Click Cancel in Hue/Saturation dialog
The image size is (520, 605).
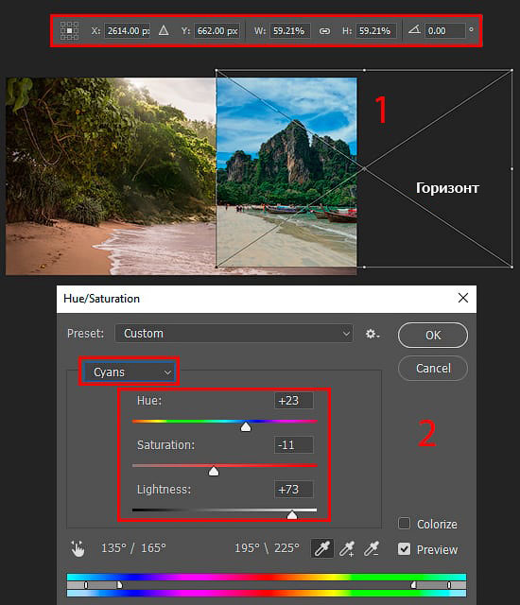coord(433,368)
